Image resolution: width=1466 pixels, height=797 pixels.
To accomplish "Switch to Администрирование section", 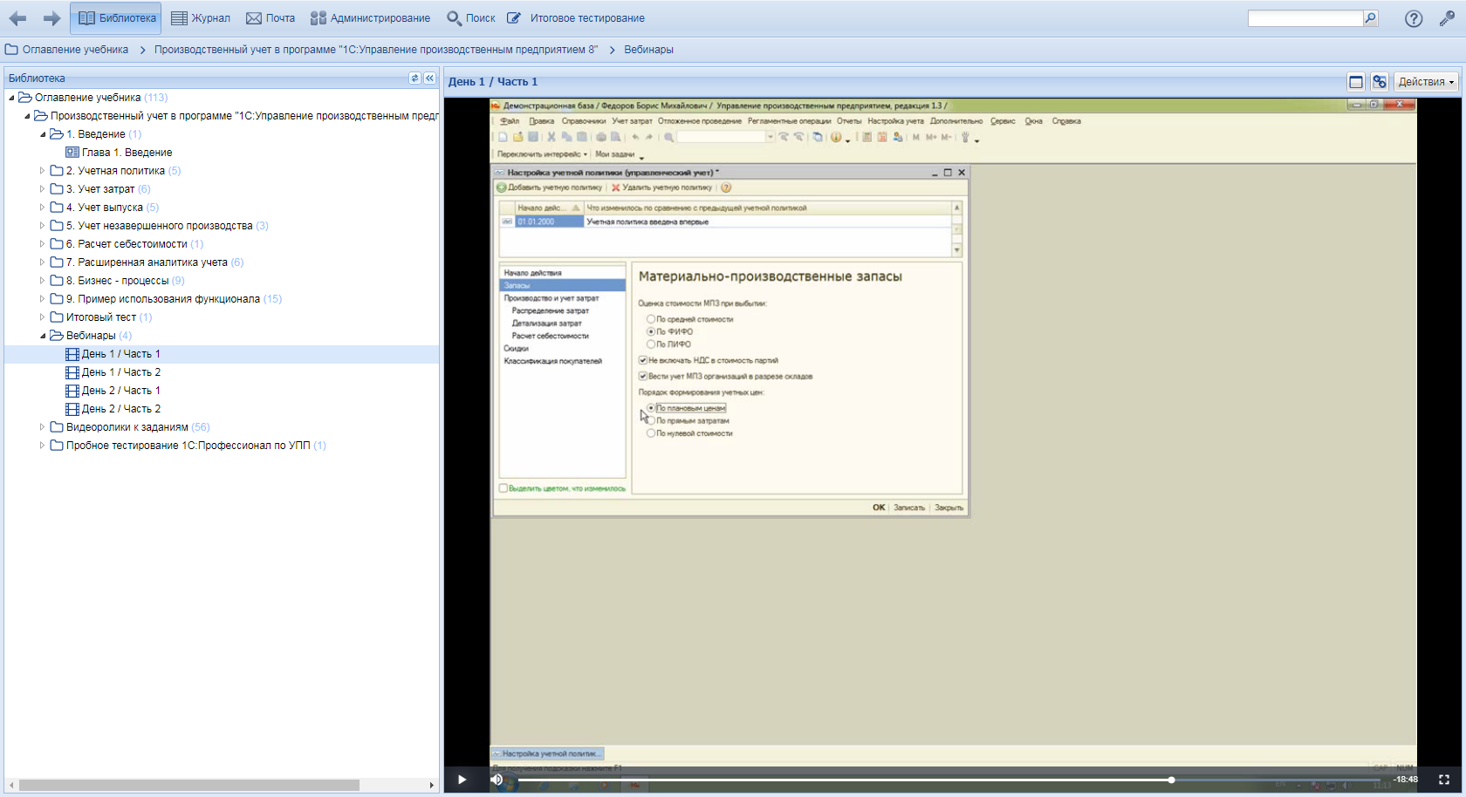I will tap(371, 18).
